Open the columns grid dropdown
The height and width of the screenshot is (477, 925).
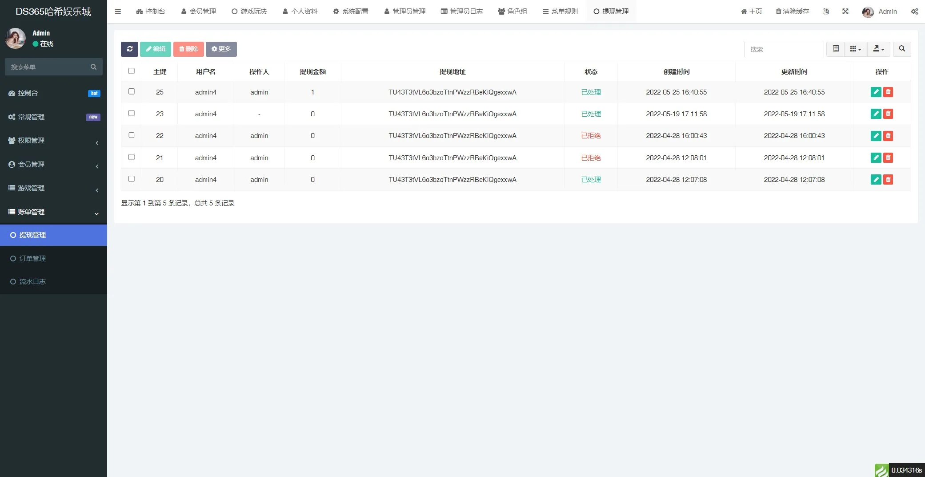[x=855, y=49]
